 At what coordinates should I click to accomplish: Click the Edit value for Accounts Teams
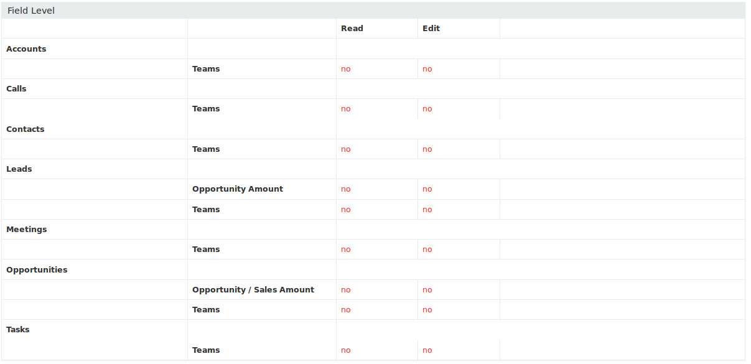pyautogui.click(x=427, y=69)
